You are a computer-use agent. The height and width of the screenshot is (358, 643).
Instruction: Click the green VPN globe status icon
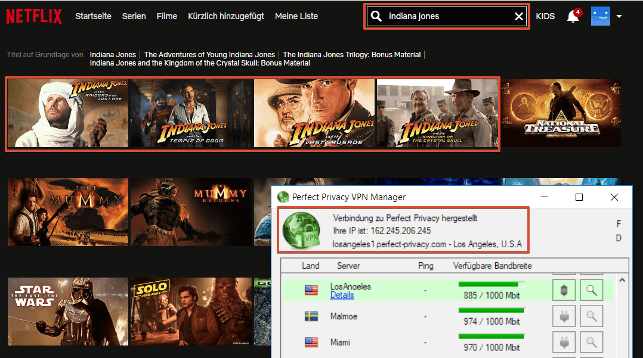301,231
